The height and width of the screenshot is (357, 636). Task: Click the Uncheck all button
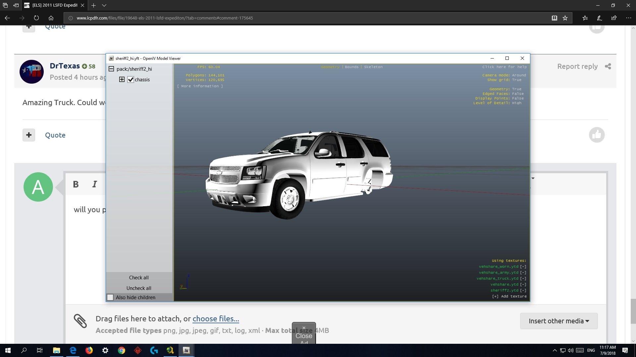tap(139, 288)
